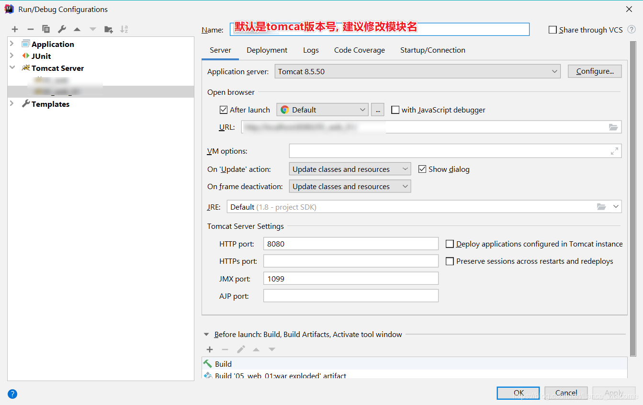
Task: Edit the selected Before launch task
Action: [241, 349]
